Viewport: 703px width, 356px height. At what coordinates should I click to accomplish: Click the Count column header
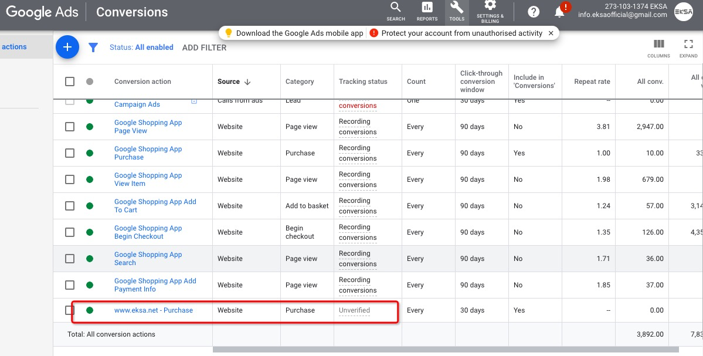[x=416, y=82]
